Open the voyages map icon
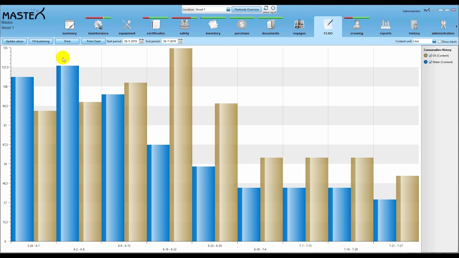459x258 pixels. pyautogui.click(x=299, y=25)
